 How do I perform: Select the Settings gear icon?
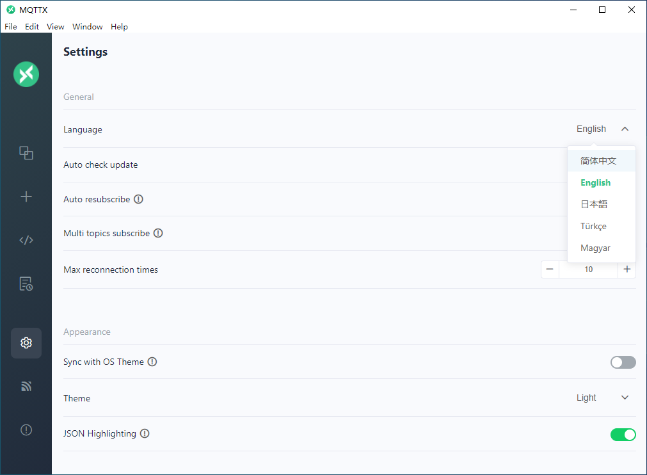coord(26,343)
